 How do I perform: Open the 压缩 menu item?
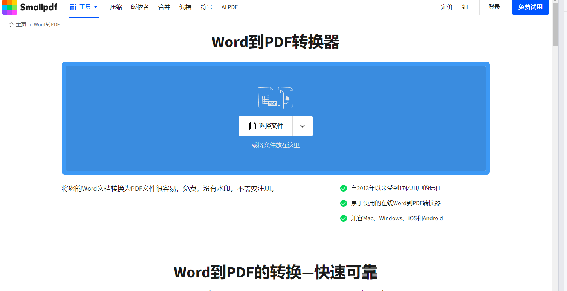(x=116, y=7)
